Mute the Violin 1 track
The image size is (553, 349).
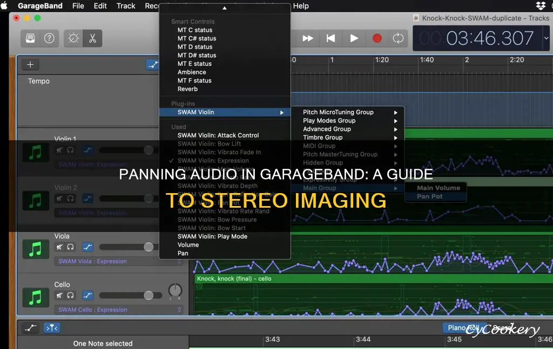coord(59,150)
